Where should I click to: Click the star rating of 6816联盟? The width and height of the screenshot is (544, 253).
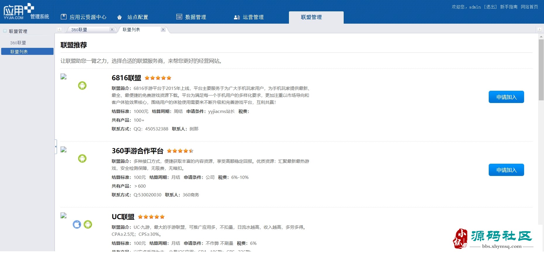pyautogui.click(x=158, y=78)
